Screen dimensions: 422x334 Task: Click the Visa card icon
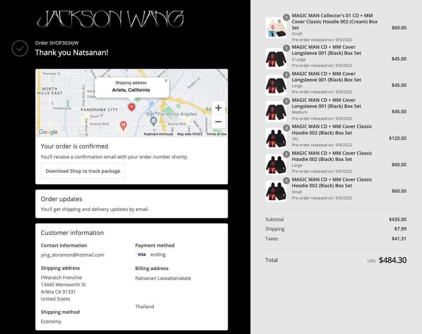[141, 255]
